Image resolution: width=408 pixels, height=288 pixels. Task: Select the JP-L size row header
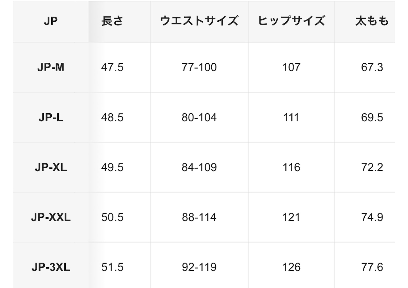[x=51, y=117]
